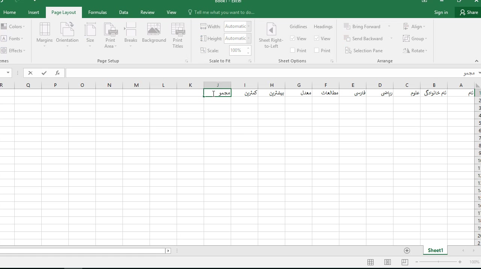Expand Bring Forward dropdown arrow
Viewport: 481px width, 269px height.
389,27
